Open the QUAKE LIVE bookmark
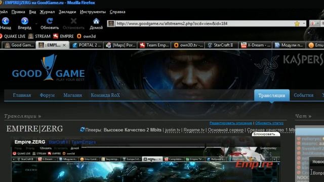 pos(13,36)
